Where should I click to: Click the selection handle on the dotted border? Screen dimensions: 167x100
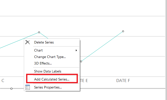click(11, 88)
